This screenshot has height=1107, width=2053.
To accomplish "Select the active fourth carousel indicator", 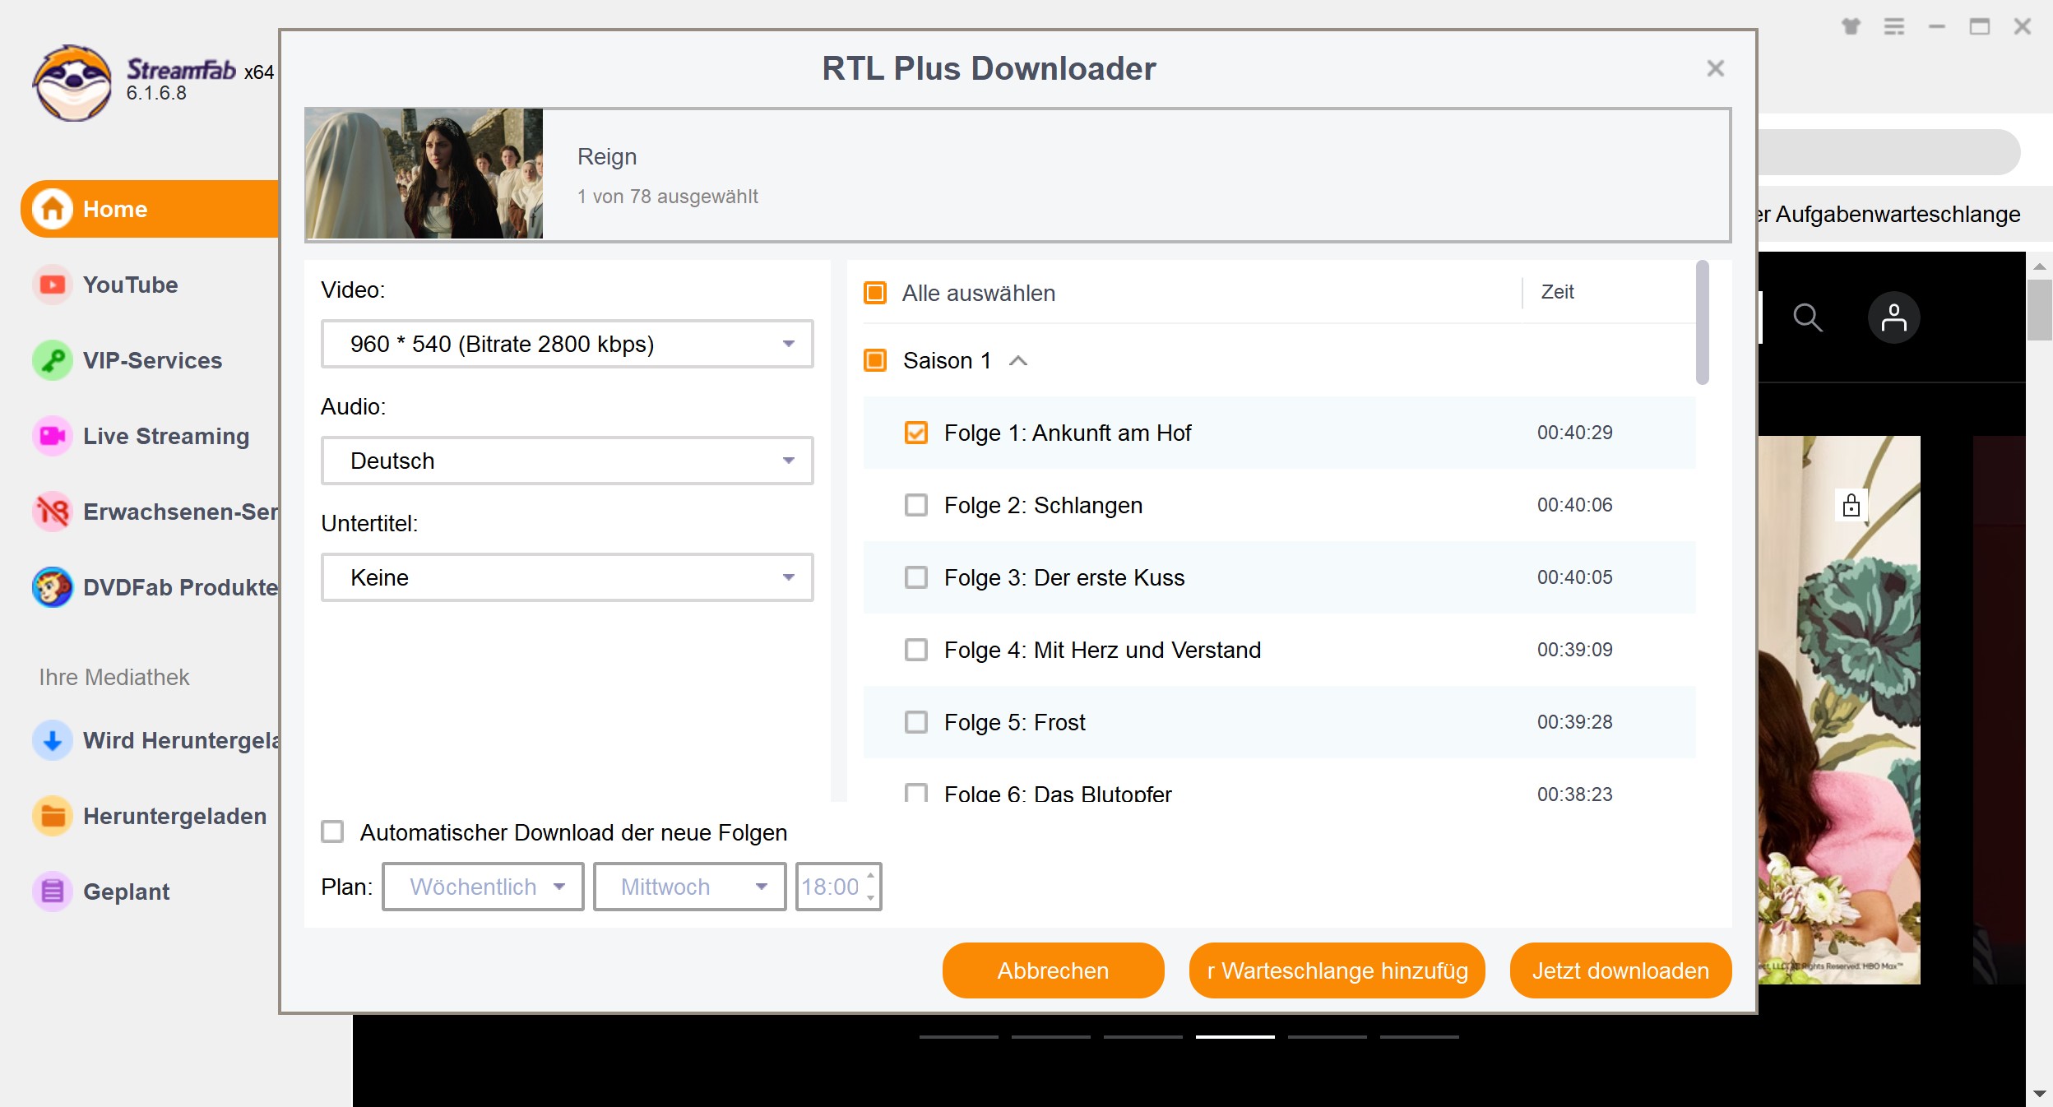I will [1235, 1037].
